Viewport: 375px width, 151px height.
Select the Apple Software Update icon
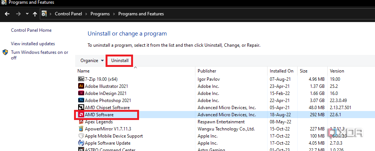point(81,143)
